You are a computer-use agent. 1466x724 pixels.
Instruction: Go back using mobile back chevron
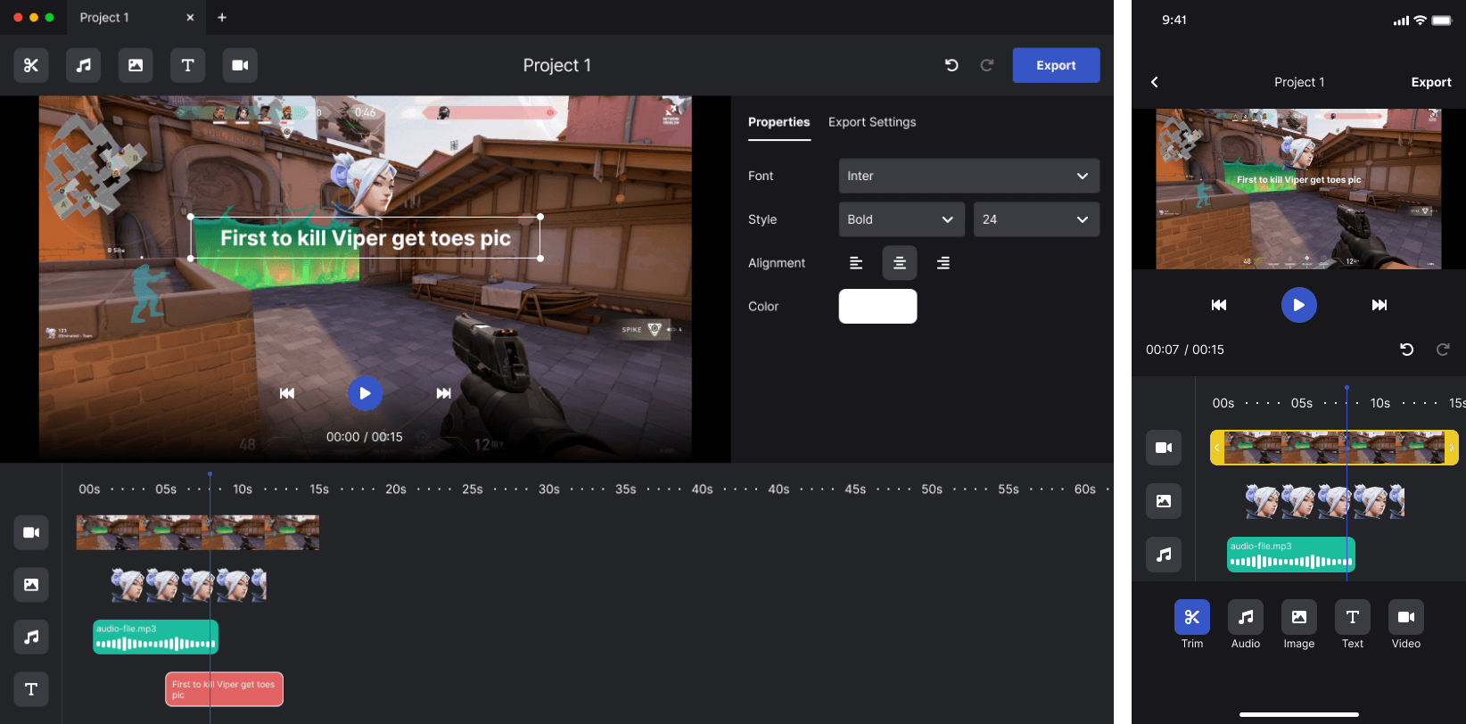(x=1155, y=82)
